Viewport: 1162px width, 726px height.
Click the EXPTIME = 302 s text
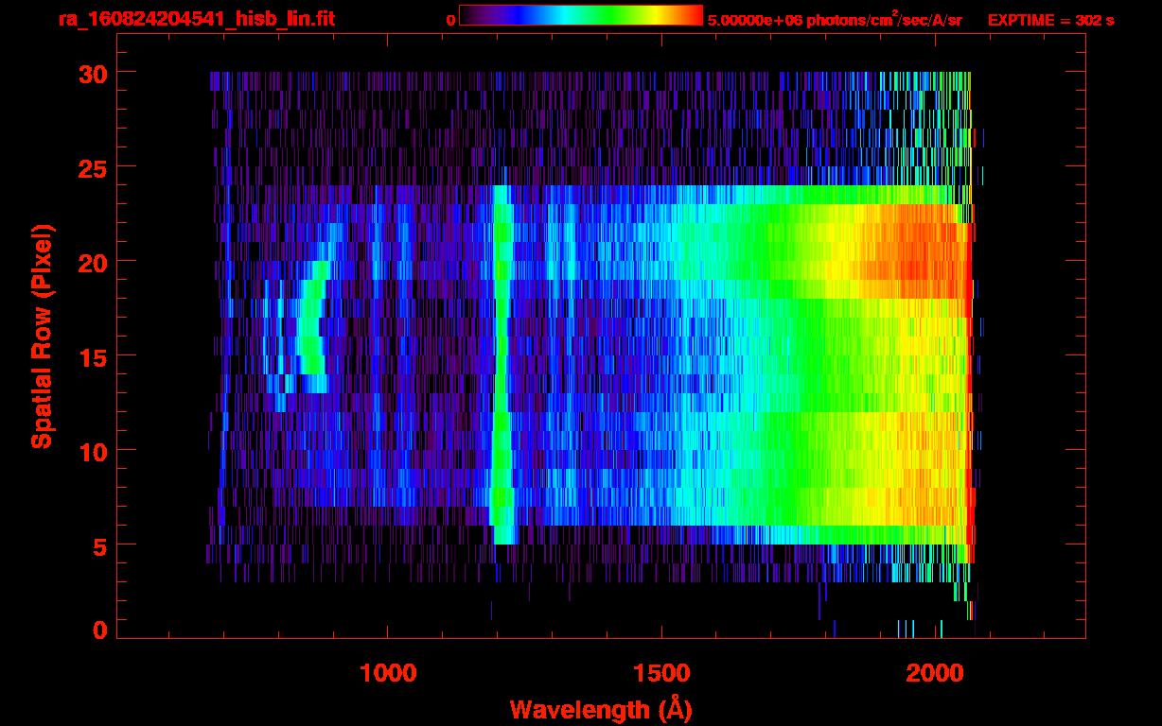pos(1050,19)
